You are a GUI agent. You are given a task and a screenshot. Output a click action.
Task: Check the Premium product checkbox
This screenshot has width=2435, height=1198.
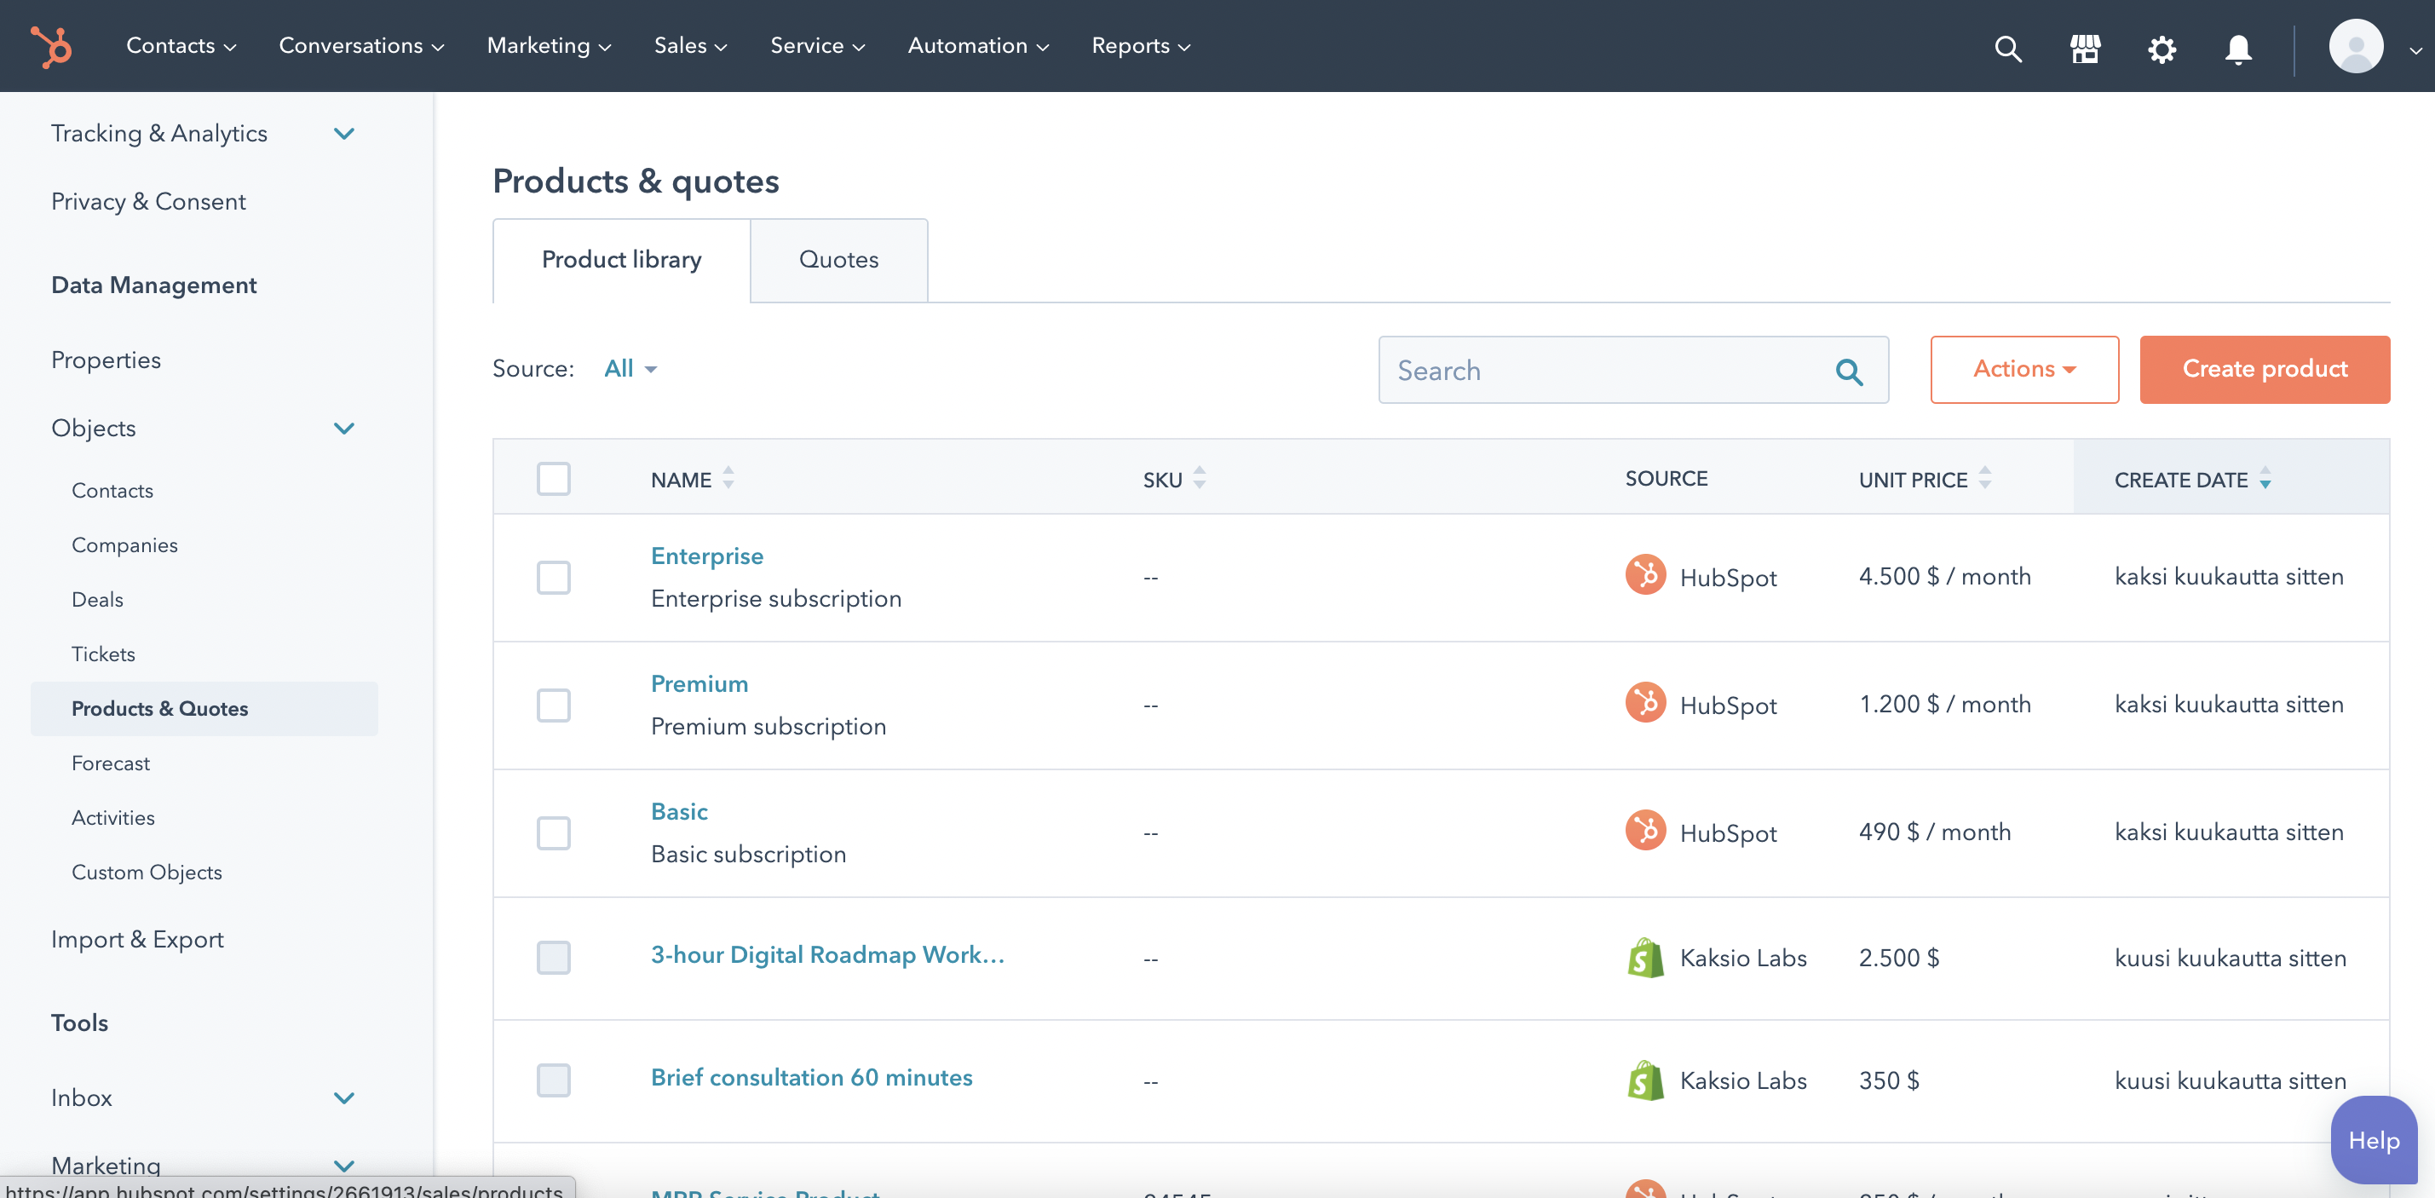[x=553, y=705]
